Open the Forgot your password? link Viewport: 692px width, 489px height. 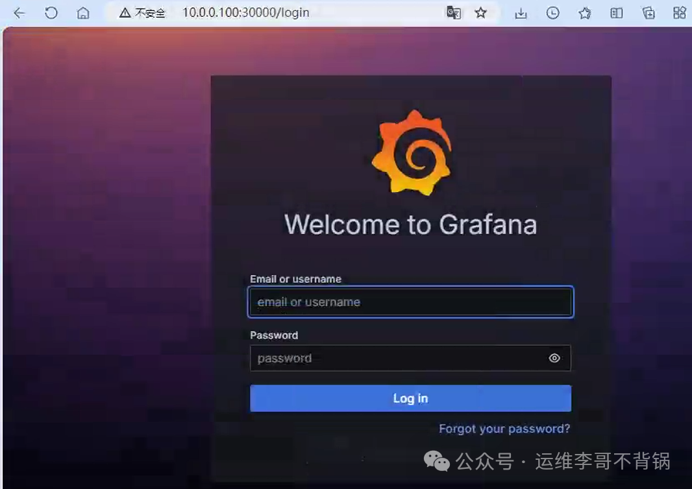point(504,429)
